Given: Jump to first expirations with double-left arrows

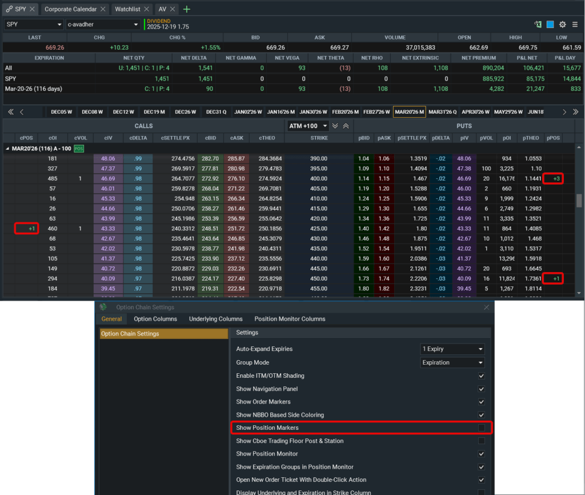Looking at the screenshot, I should (10, 112).
